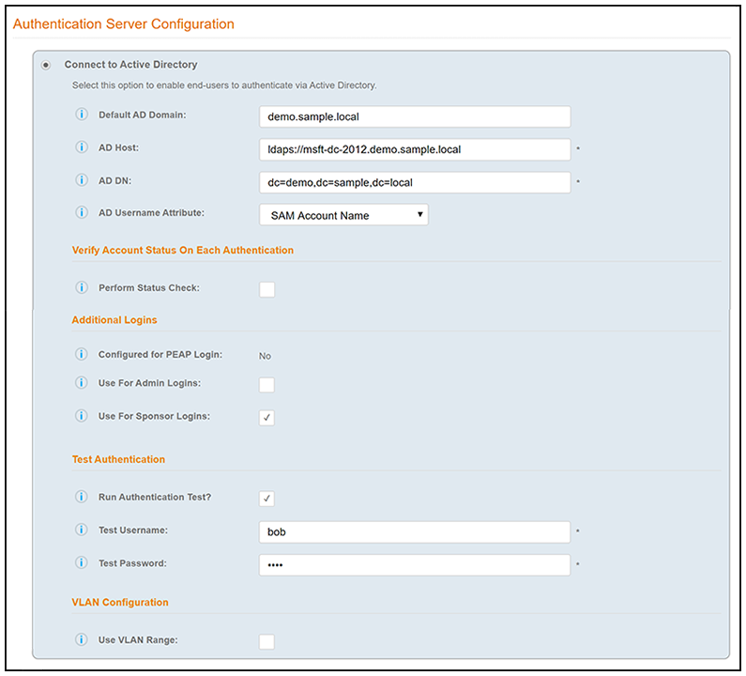Click the 'Connect to Active Directory' label text
746x676 pixels.
tap(130, 64)
